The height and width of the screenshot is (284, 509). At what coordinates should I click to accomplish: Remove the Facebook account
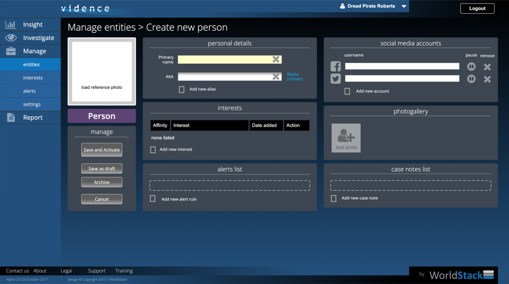point(487,67)
